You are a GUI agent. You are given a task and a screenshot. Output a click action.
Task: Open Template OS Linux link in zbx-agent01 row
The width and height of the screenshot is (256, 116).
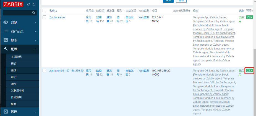tap(214, 71)
